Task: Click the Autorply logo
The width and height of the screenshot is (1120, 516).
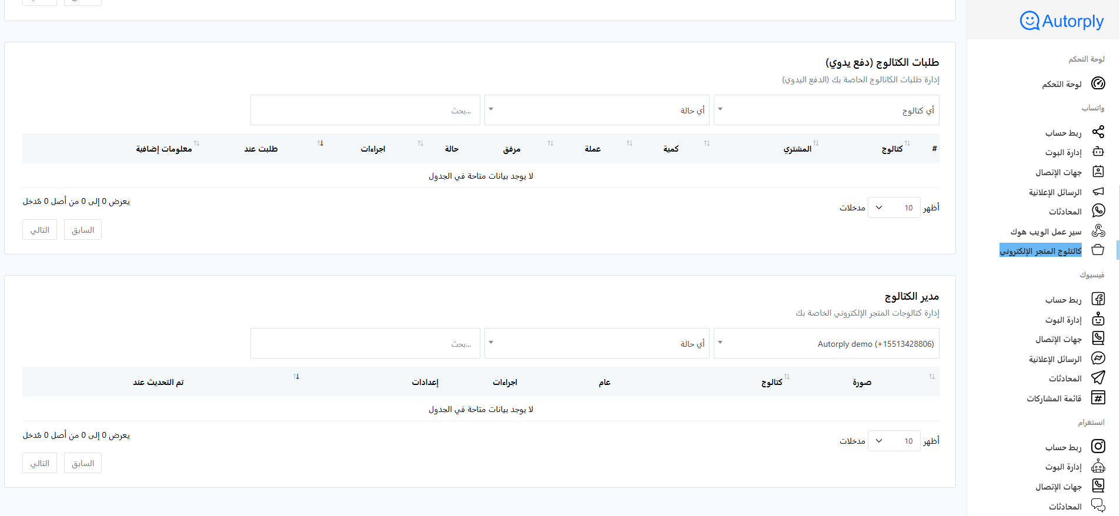Action: (1061, 21)
